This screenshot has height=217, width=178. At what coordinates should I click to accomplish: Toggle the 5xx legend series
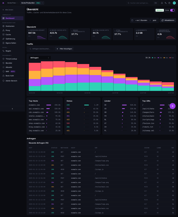(x=172, y=58)
